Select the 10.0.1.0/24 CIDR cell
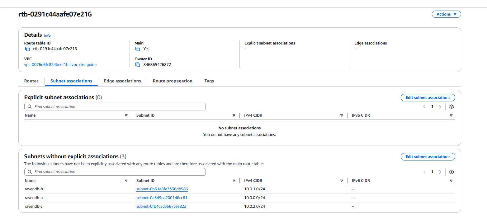This screenshot has height=223, width=487. [x=254, y=189]
